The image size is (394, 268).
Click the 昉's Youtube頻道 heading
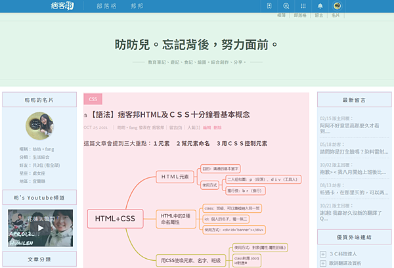click(x=39, y=198)
